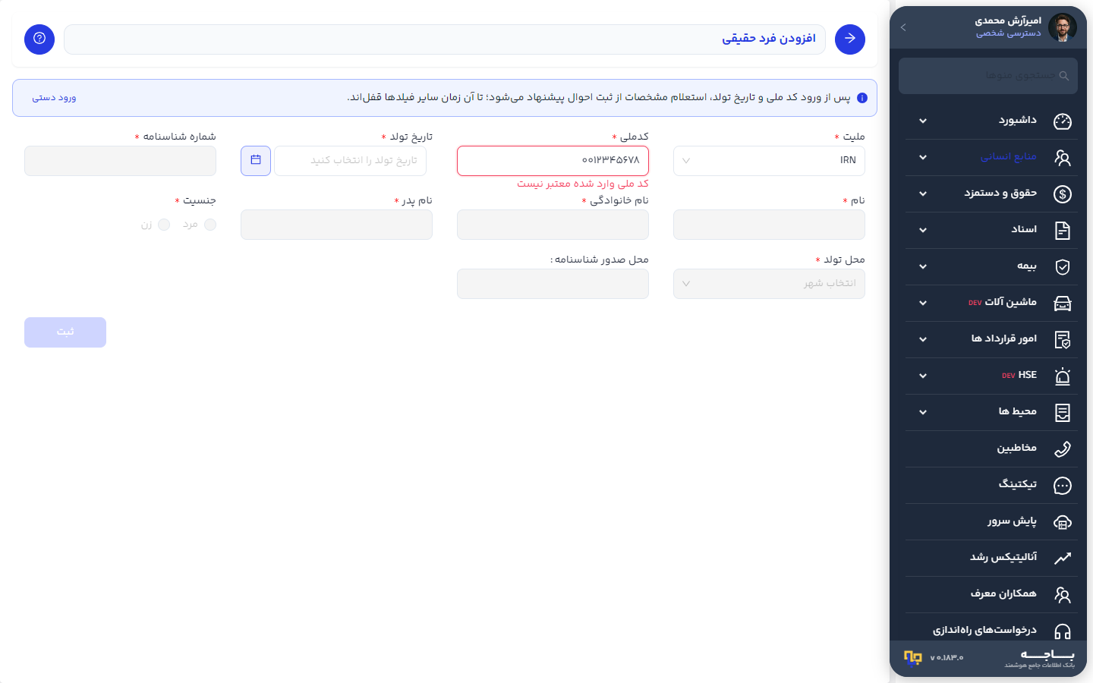
Task: Click the پایش سرور server monitoring icon
Action: point(1063,522)
